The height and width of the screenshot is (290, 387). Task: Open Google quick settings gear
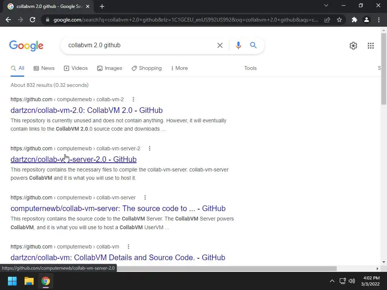click(353, 46)
